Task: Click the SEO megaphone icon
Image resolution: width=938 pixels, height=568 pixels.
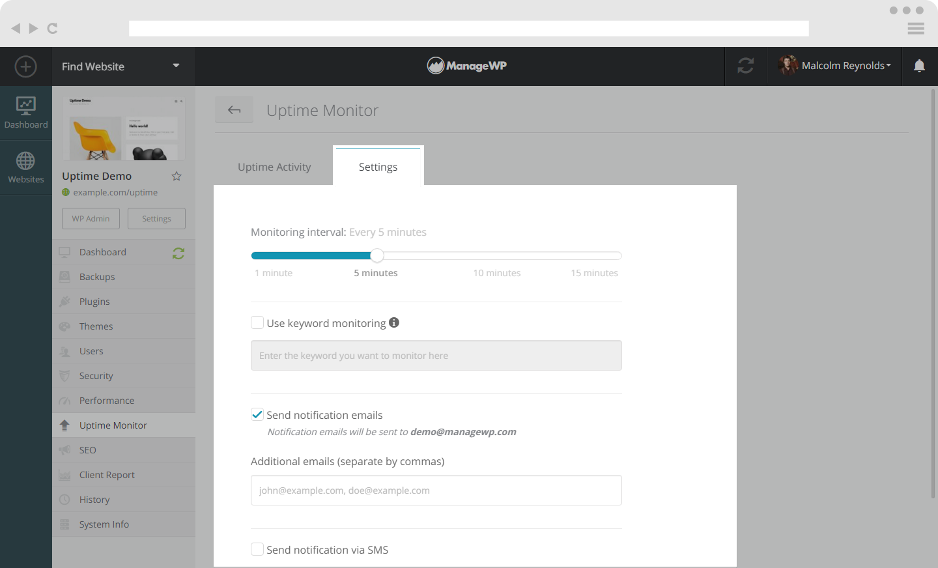Action: pos(64,450)
